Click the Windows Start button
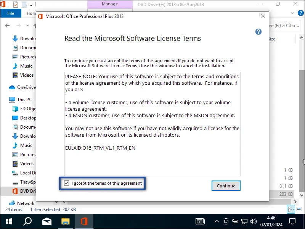The image size is (305, 229). pyautogui.click(x=8, y=221)
